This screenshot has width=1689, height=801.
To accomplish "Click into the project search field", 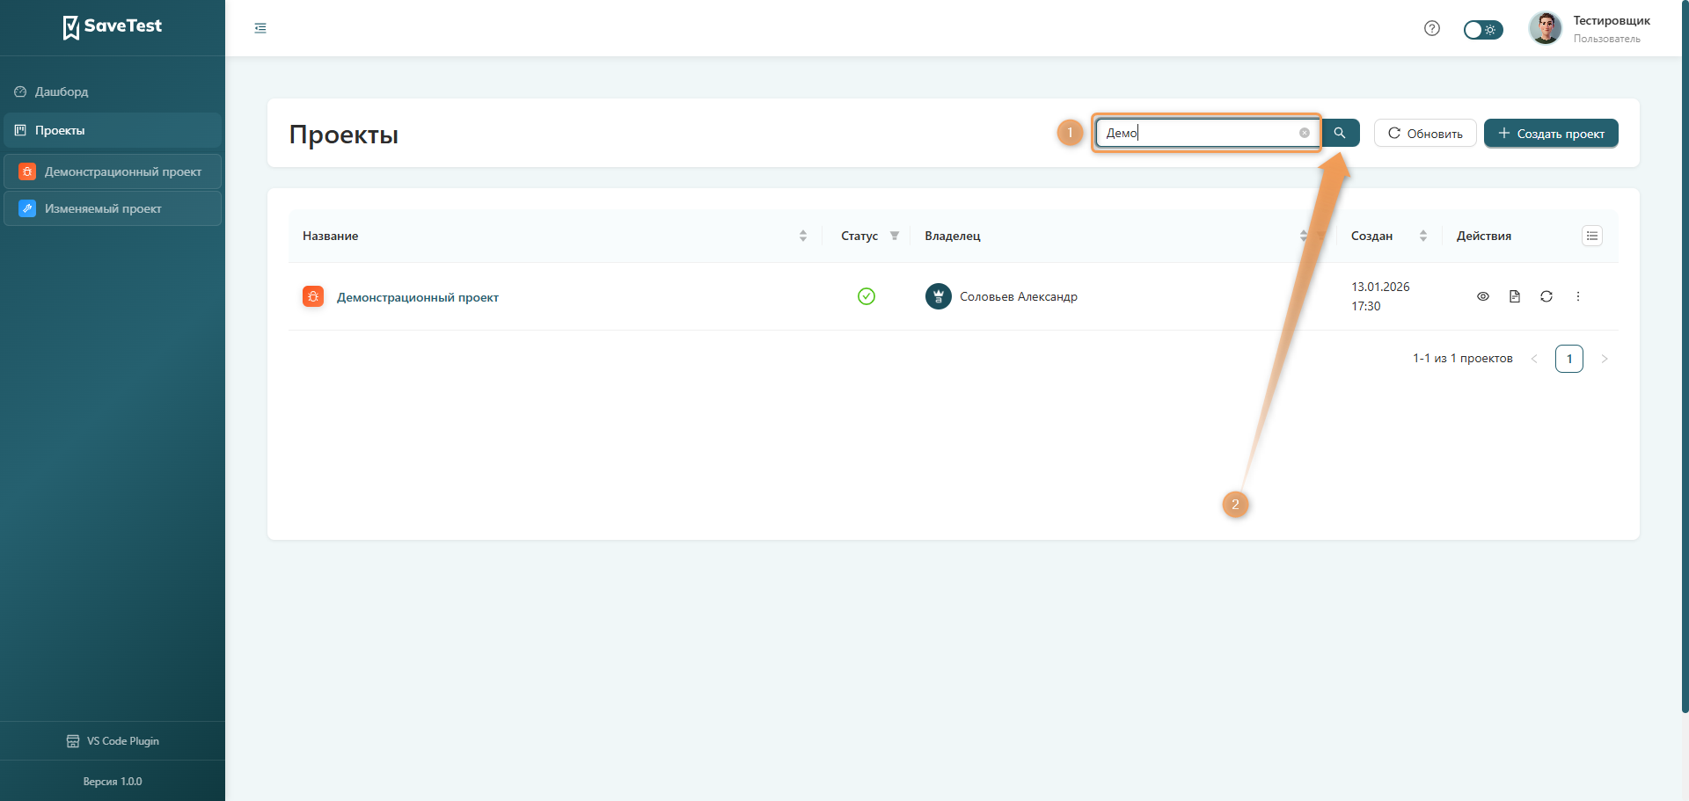I will 1196,133.
